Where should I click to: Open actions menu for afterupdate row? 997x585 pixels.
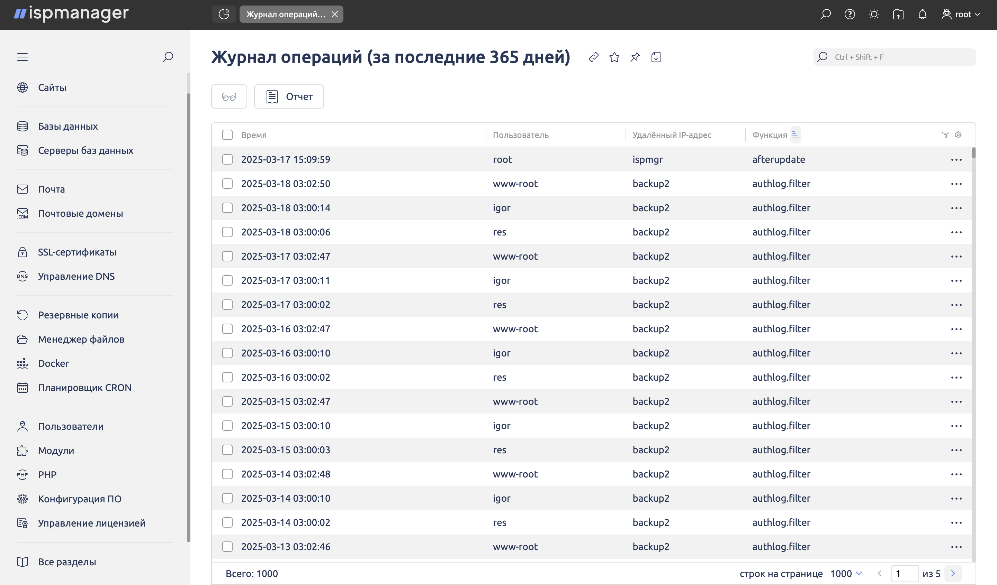tap(956, 160)
